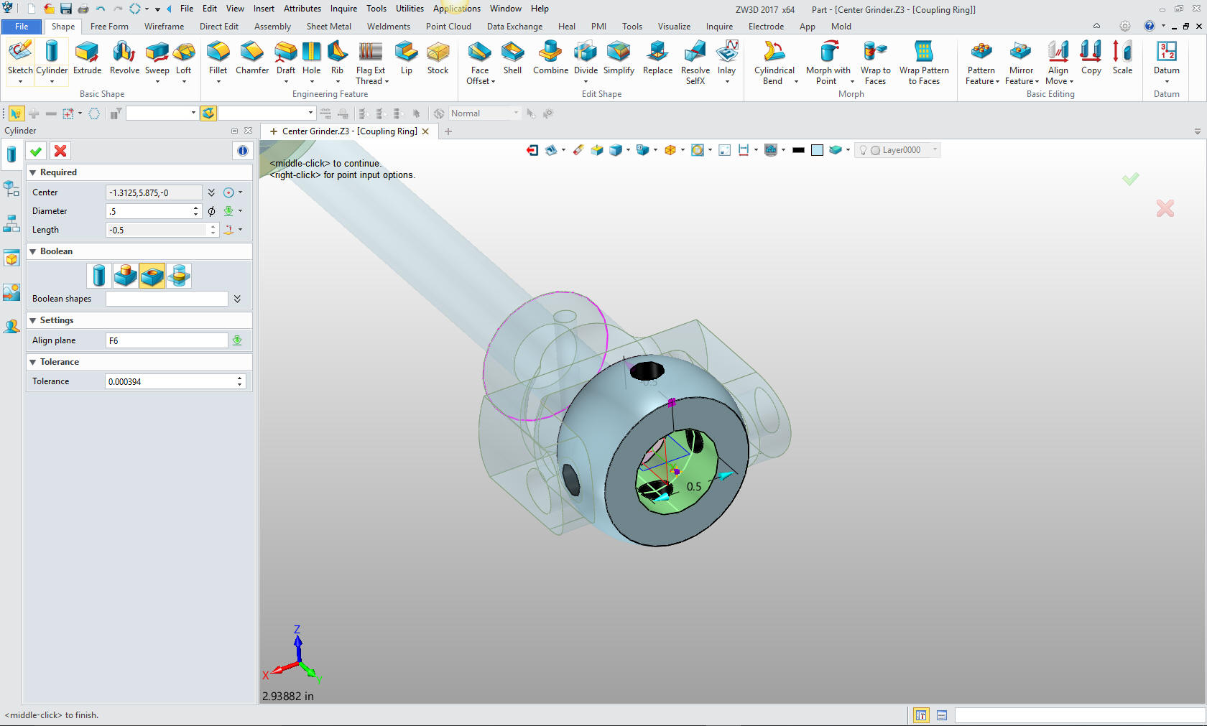The height and width of the screenshot is (726, 1207).
Task: Cancel the Cylinder command with red X
Action: pos(60,151)
